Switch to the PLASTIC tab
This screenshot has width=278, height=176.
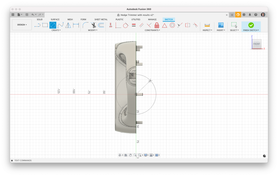pyautogui.click(x=119, y=19)
